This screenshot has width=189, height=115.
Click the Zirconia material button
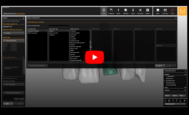point(14,33)
